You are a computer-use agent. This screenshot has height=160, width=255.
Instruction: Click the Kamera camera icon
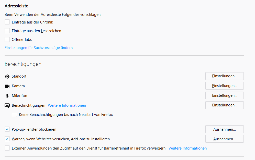[7, 86]
